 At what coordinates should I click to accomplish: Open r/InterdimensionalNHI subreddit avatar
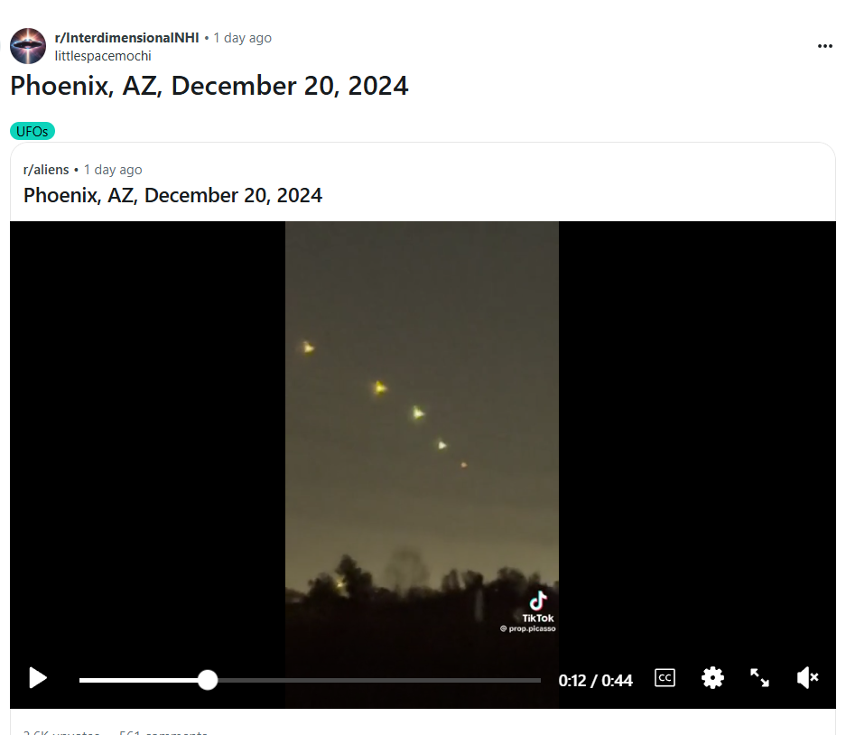coord(28,46)
